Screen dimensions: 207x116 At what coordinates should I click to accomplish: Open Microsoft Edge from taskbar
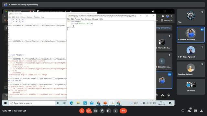71,103
